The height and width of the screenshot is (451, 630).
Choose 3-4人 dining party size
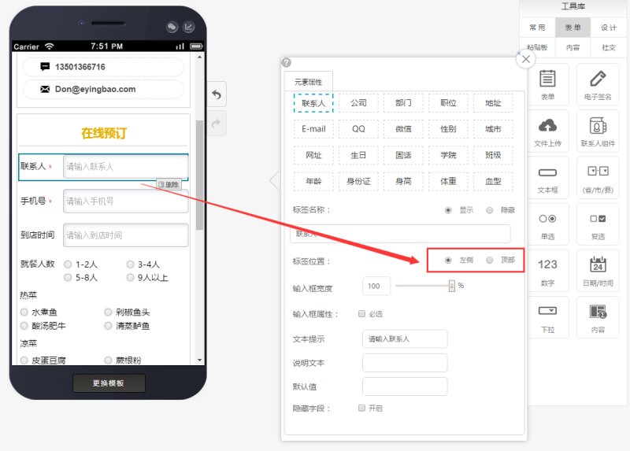(130, 264)
